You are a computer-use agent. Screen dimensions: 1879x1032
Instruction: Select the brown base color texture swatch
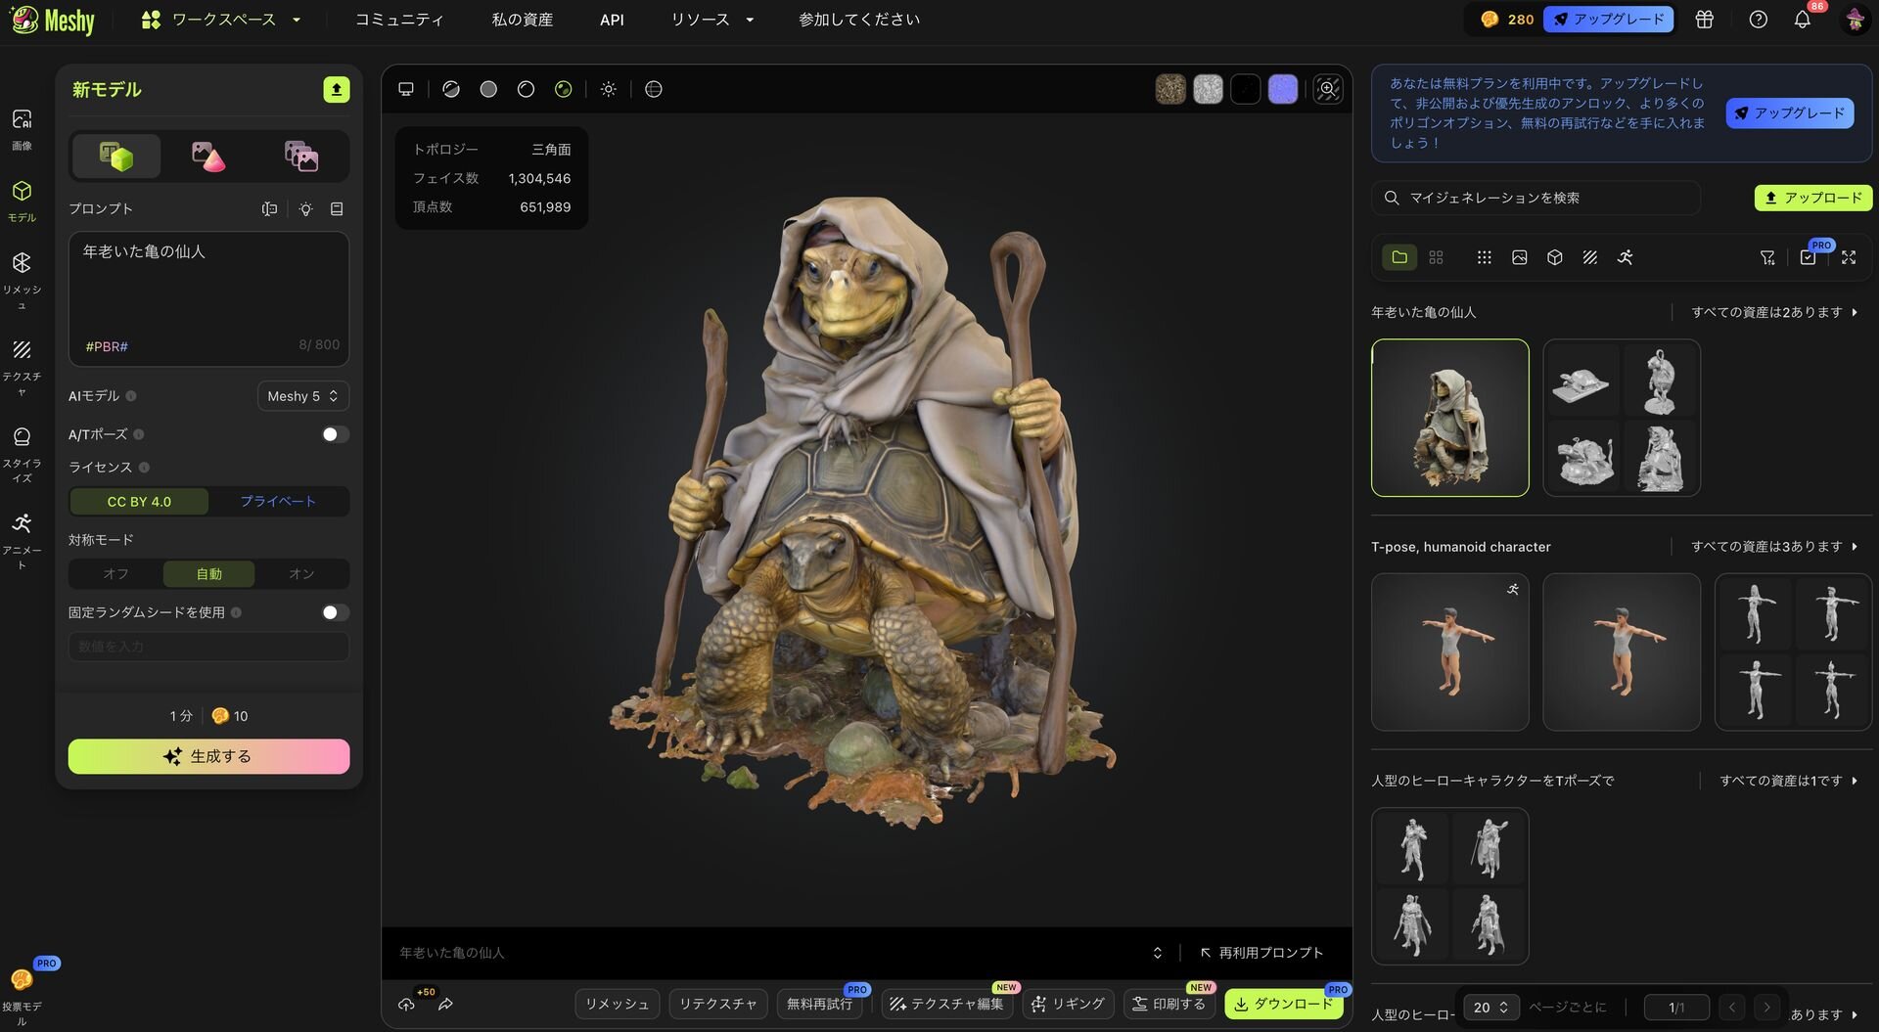[x=1170, y=89]
